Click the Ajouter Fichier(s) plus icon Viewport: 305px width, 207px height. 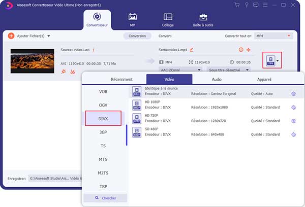11,36
